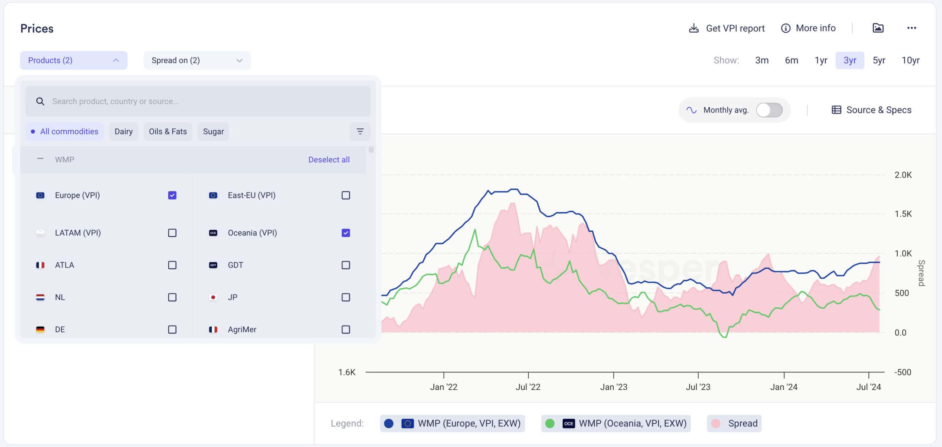The height and width of the screenshot is (447, 942).
Task: Show the 5yr time range
Action: coord(879,60)
